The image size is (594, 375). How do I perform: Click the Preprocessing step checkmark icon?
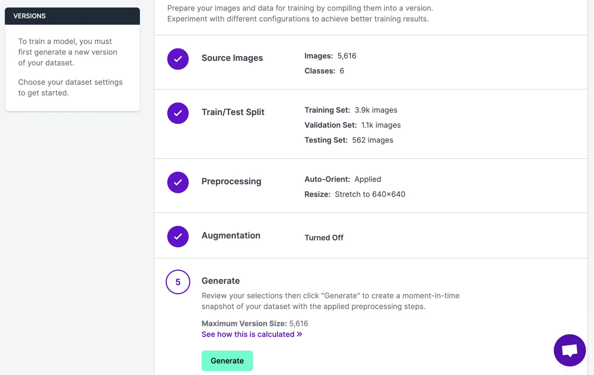(x=178, y=182)
